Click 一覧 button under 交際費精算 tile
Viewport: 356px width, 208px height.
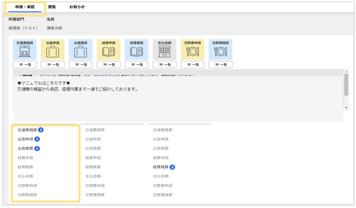tap(221, 64)
